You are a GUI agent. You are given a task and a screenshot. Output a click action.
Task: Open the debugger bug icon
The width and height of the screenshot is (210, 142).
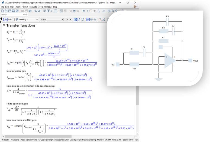tap(95, 11)
